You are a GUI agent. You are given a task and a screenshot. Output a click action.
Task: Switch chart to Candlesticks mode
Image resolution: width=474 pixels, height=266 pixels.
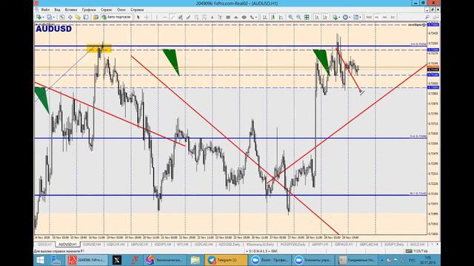(273, 17)
